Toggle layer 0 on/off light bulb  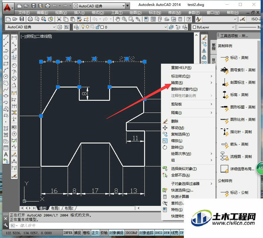[83, 27]
